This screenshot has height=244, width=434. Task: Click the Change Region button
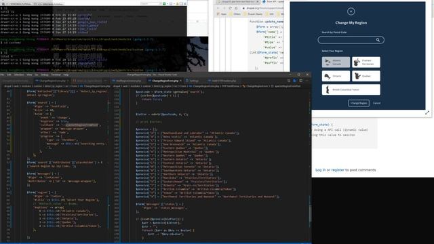tap(359, 103)
